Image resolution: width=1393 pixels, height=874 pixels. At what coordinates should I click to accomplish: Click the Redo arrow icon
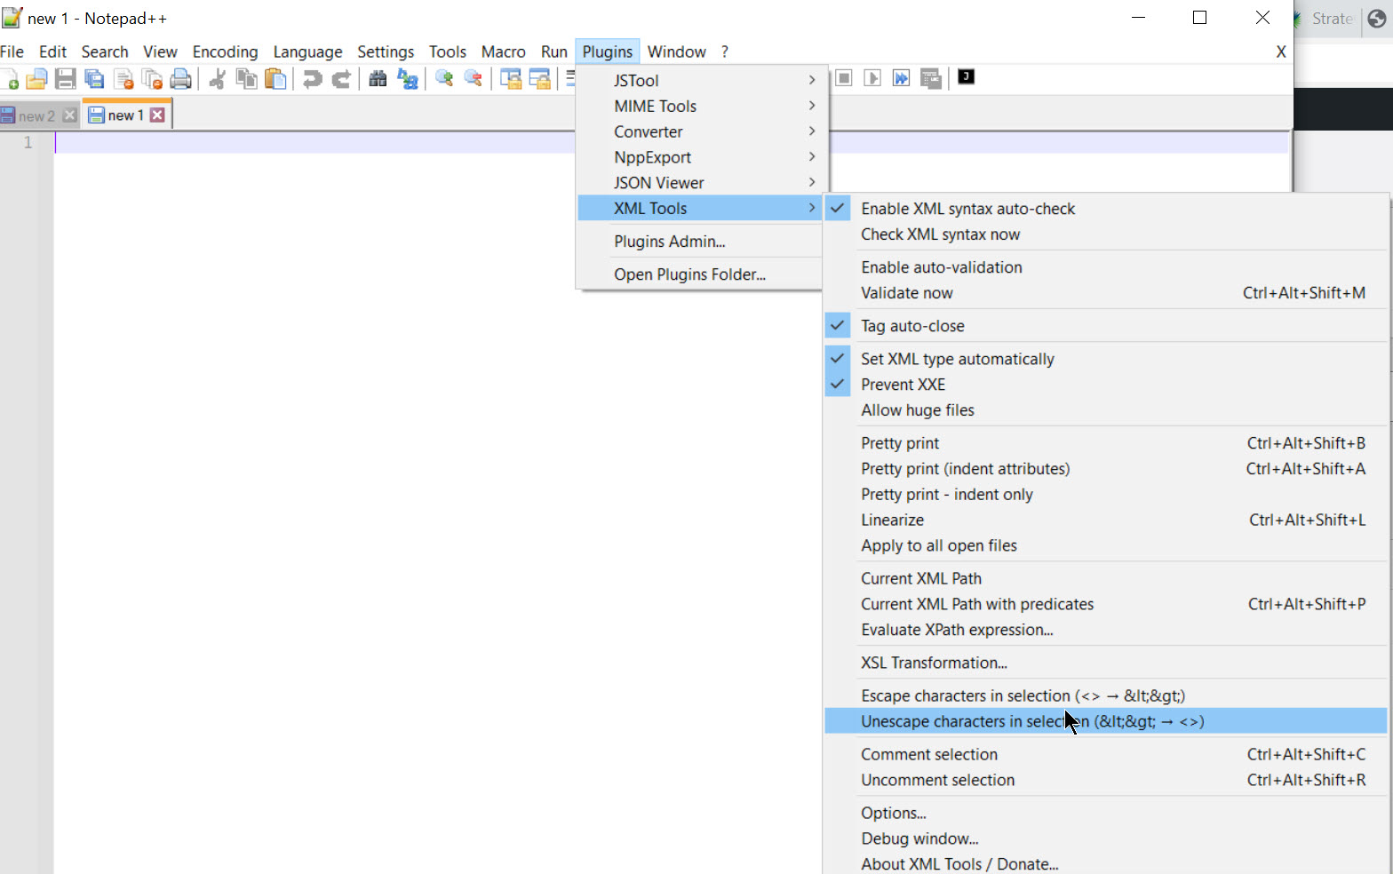[x=341, y=80]
